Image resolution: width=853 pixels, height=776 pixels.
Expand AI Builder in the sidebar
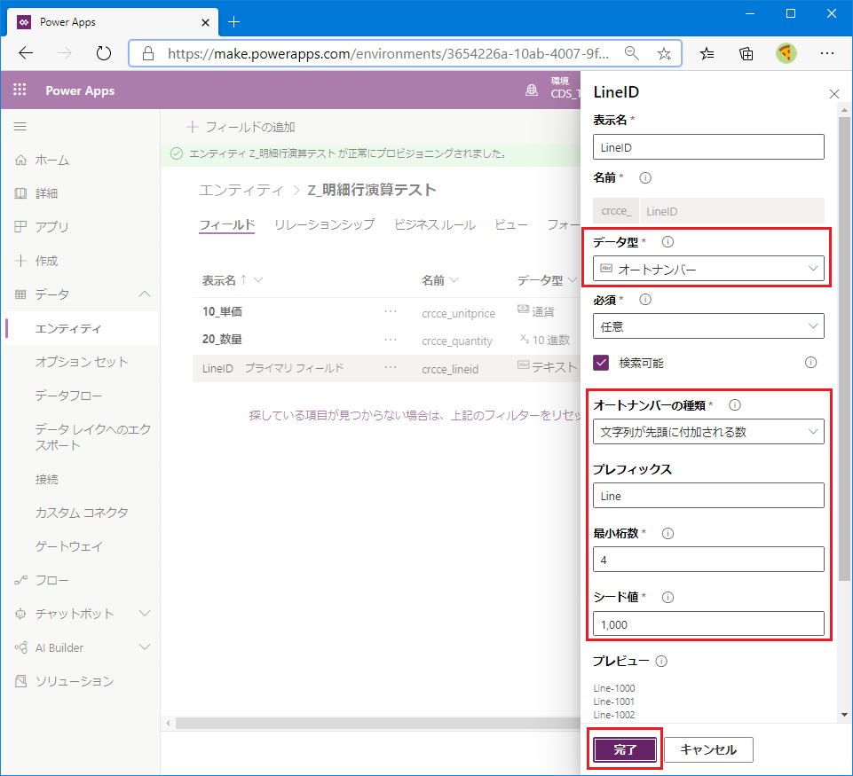coord(145,647)
